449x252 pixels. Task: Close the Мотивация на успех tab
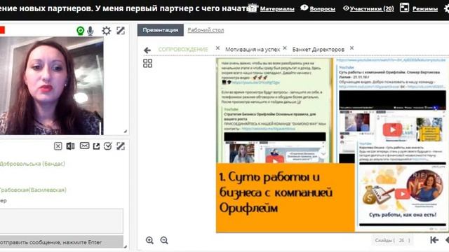tap(285, 48)
